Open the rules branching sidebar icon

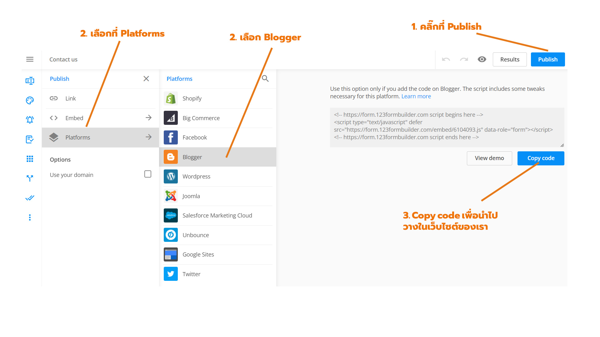point(30,178)
